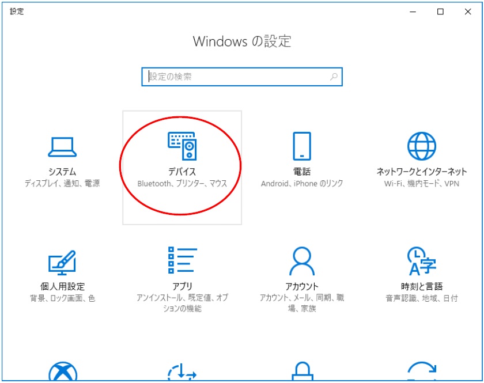484x383 pixels.
Task: Click the Apps list icon
Action: 181,260
